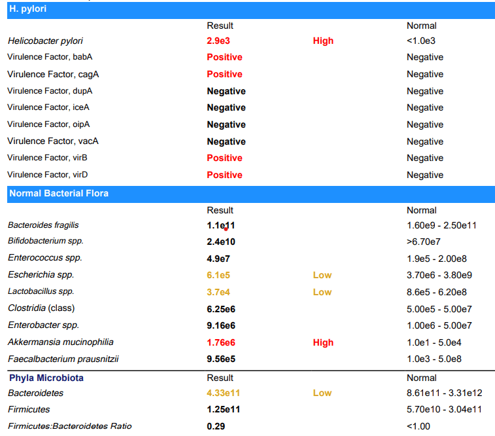Click the Phyla Microbiota heading

coord(46,378)
